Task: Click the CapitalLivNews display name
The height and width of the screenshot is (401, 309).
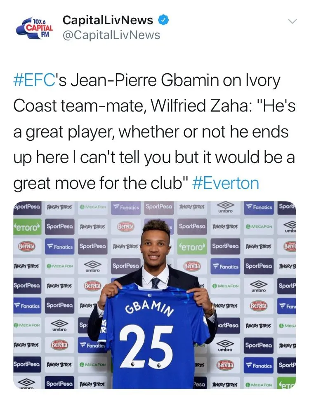Action: [x=108, y=20]
